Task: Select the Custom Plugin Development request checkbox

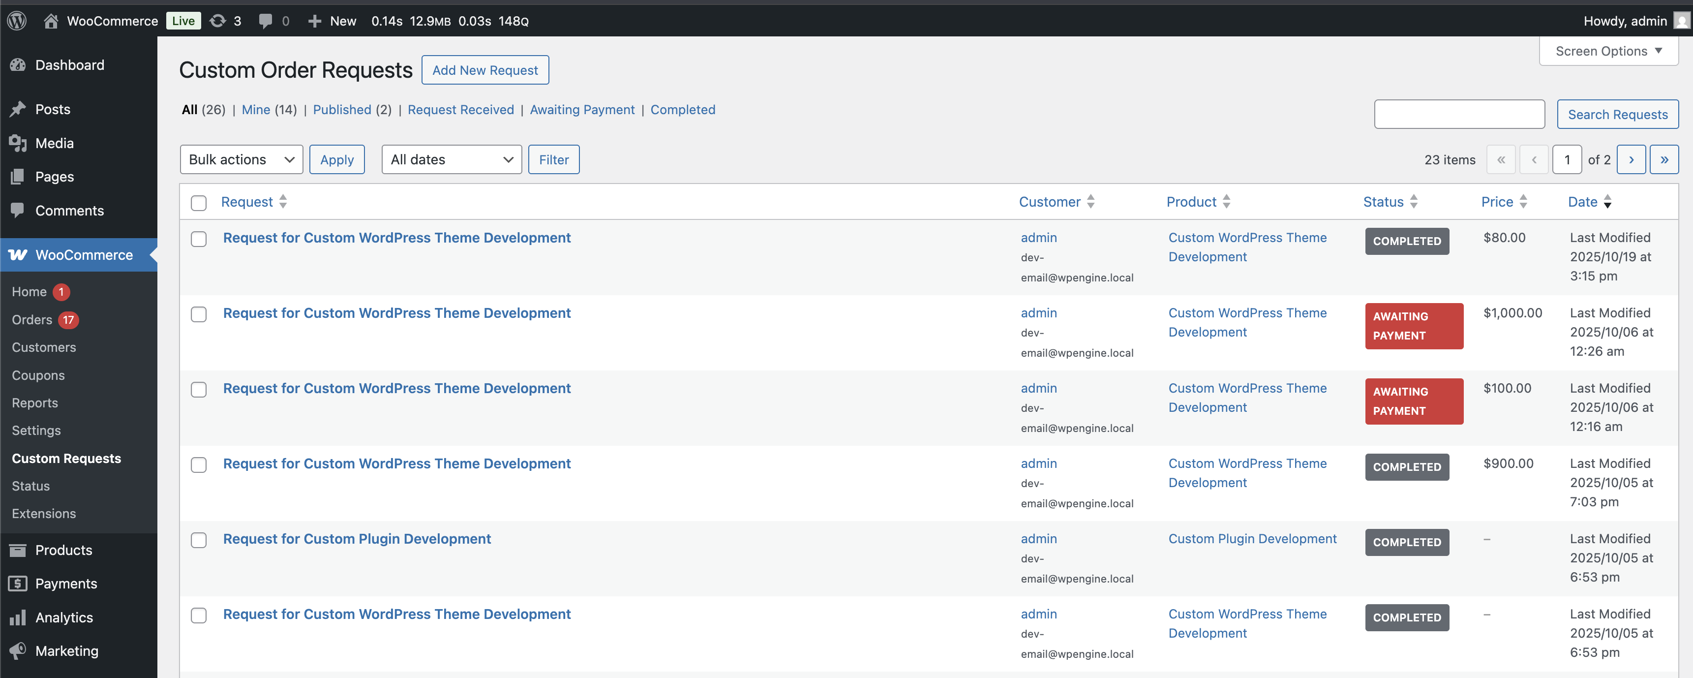Action: coord(199,539)
